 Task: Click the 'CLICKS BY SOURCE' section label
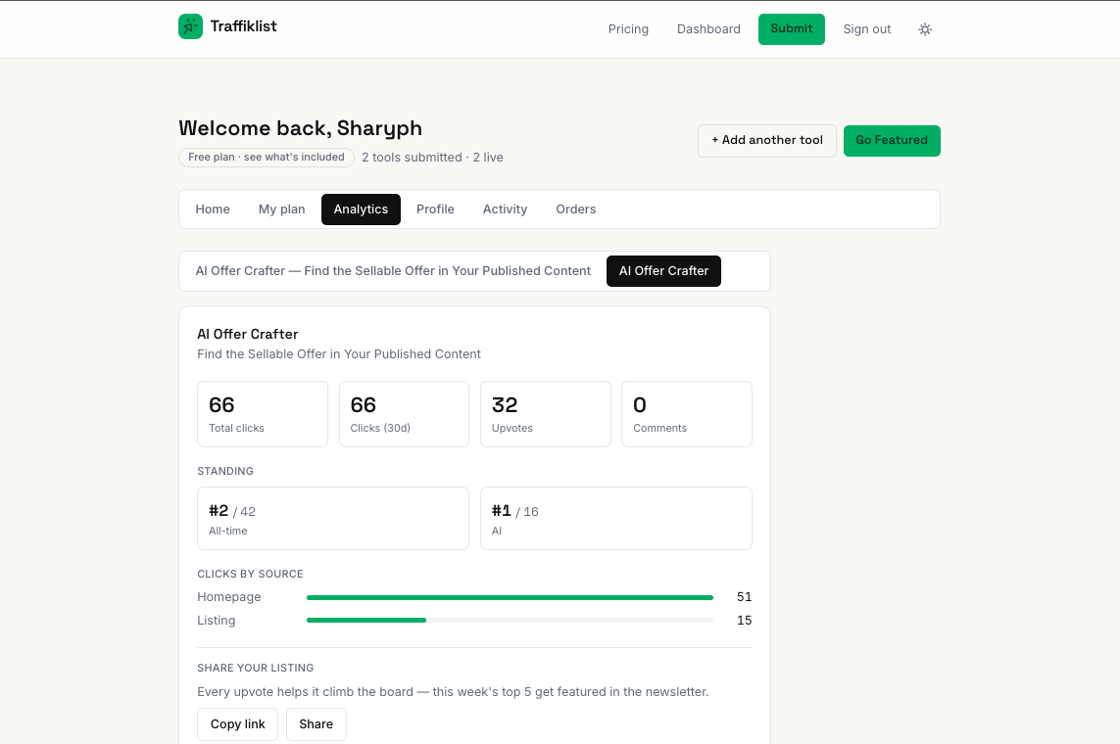pyautogui.click(x=250, y=574)
